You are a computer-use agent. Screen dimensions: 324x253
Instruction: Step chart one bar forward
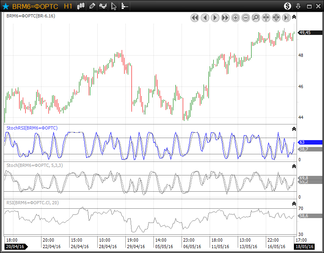[x=215, y=18]
